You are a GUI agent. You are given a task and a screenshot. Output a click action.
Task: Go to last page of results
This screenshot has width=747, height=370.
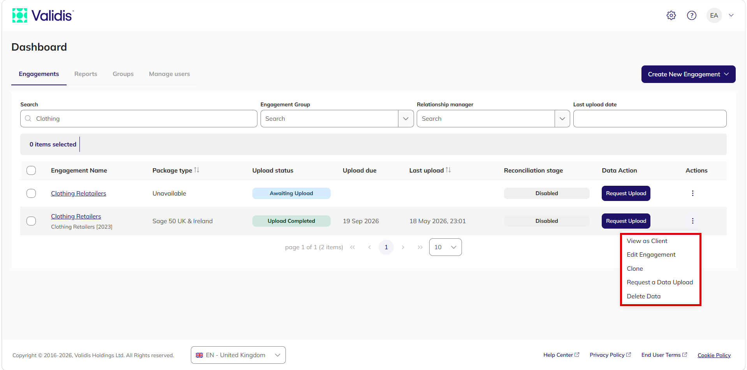pyautogui.click(x=420, y=247)
